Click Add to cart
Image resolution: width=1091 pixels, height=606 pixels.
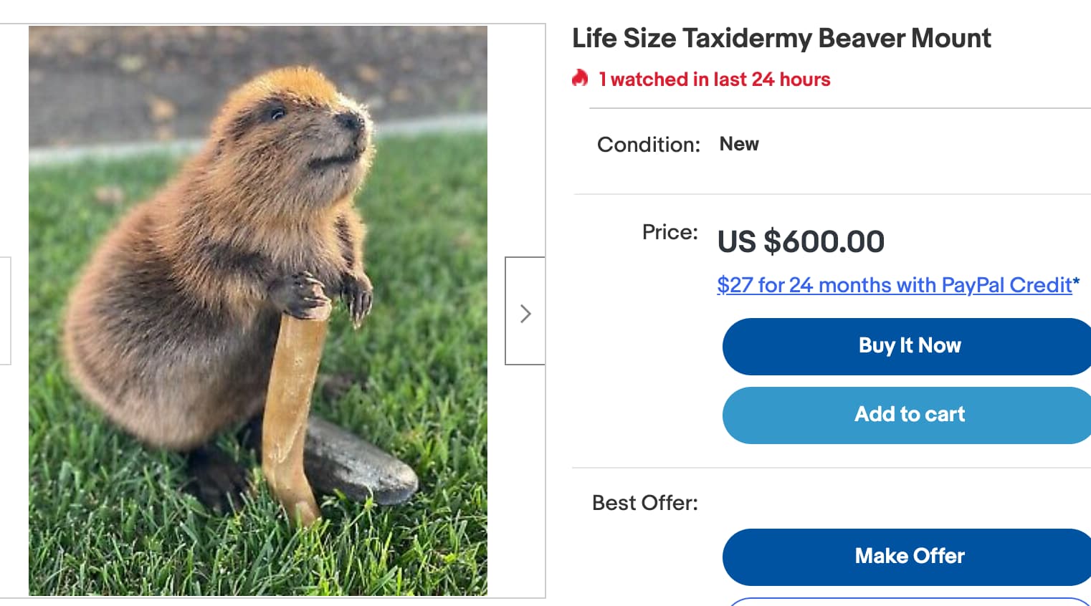909,415
